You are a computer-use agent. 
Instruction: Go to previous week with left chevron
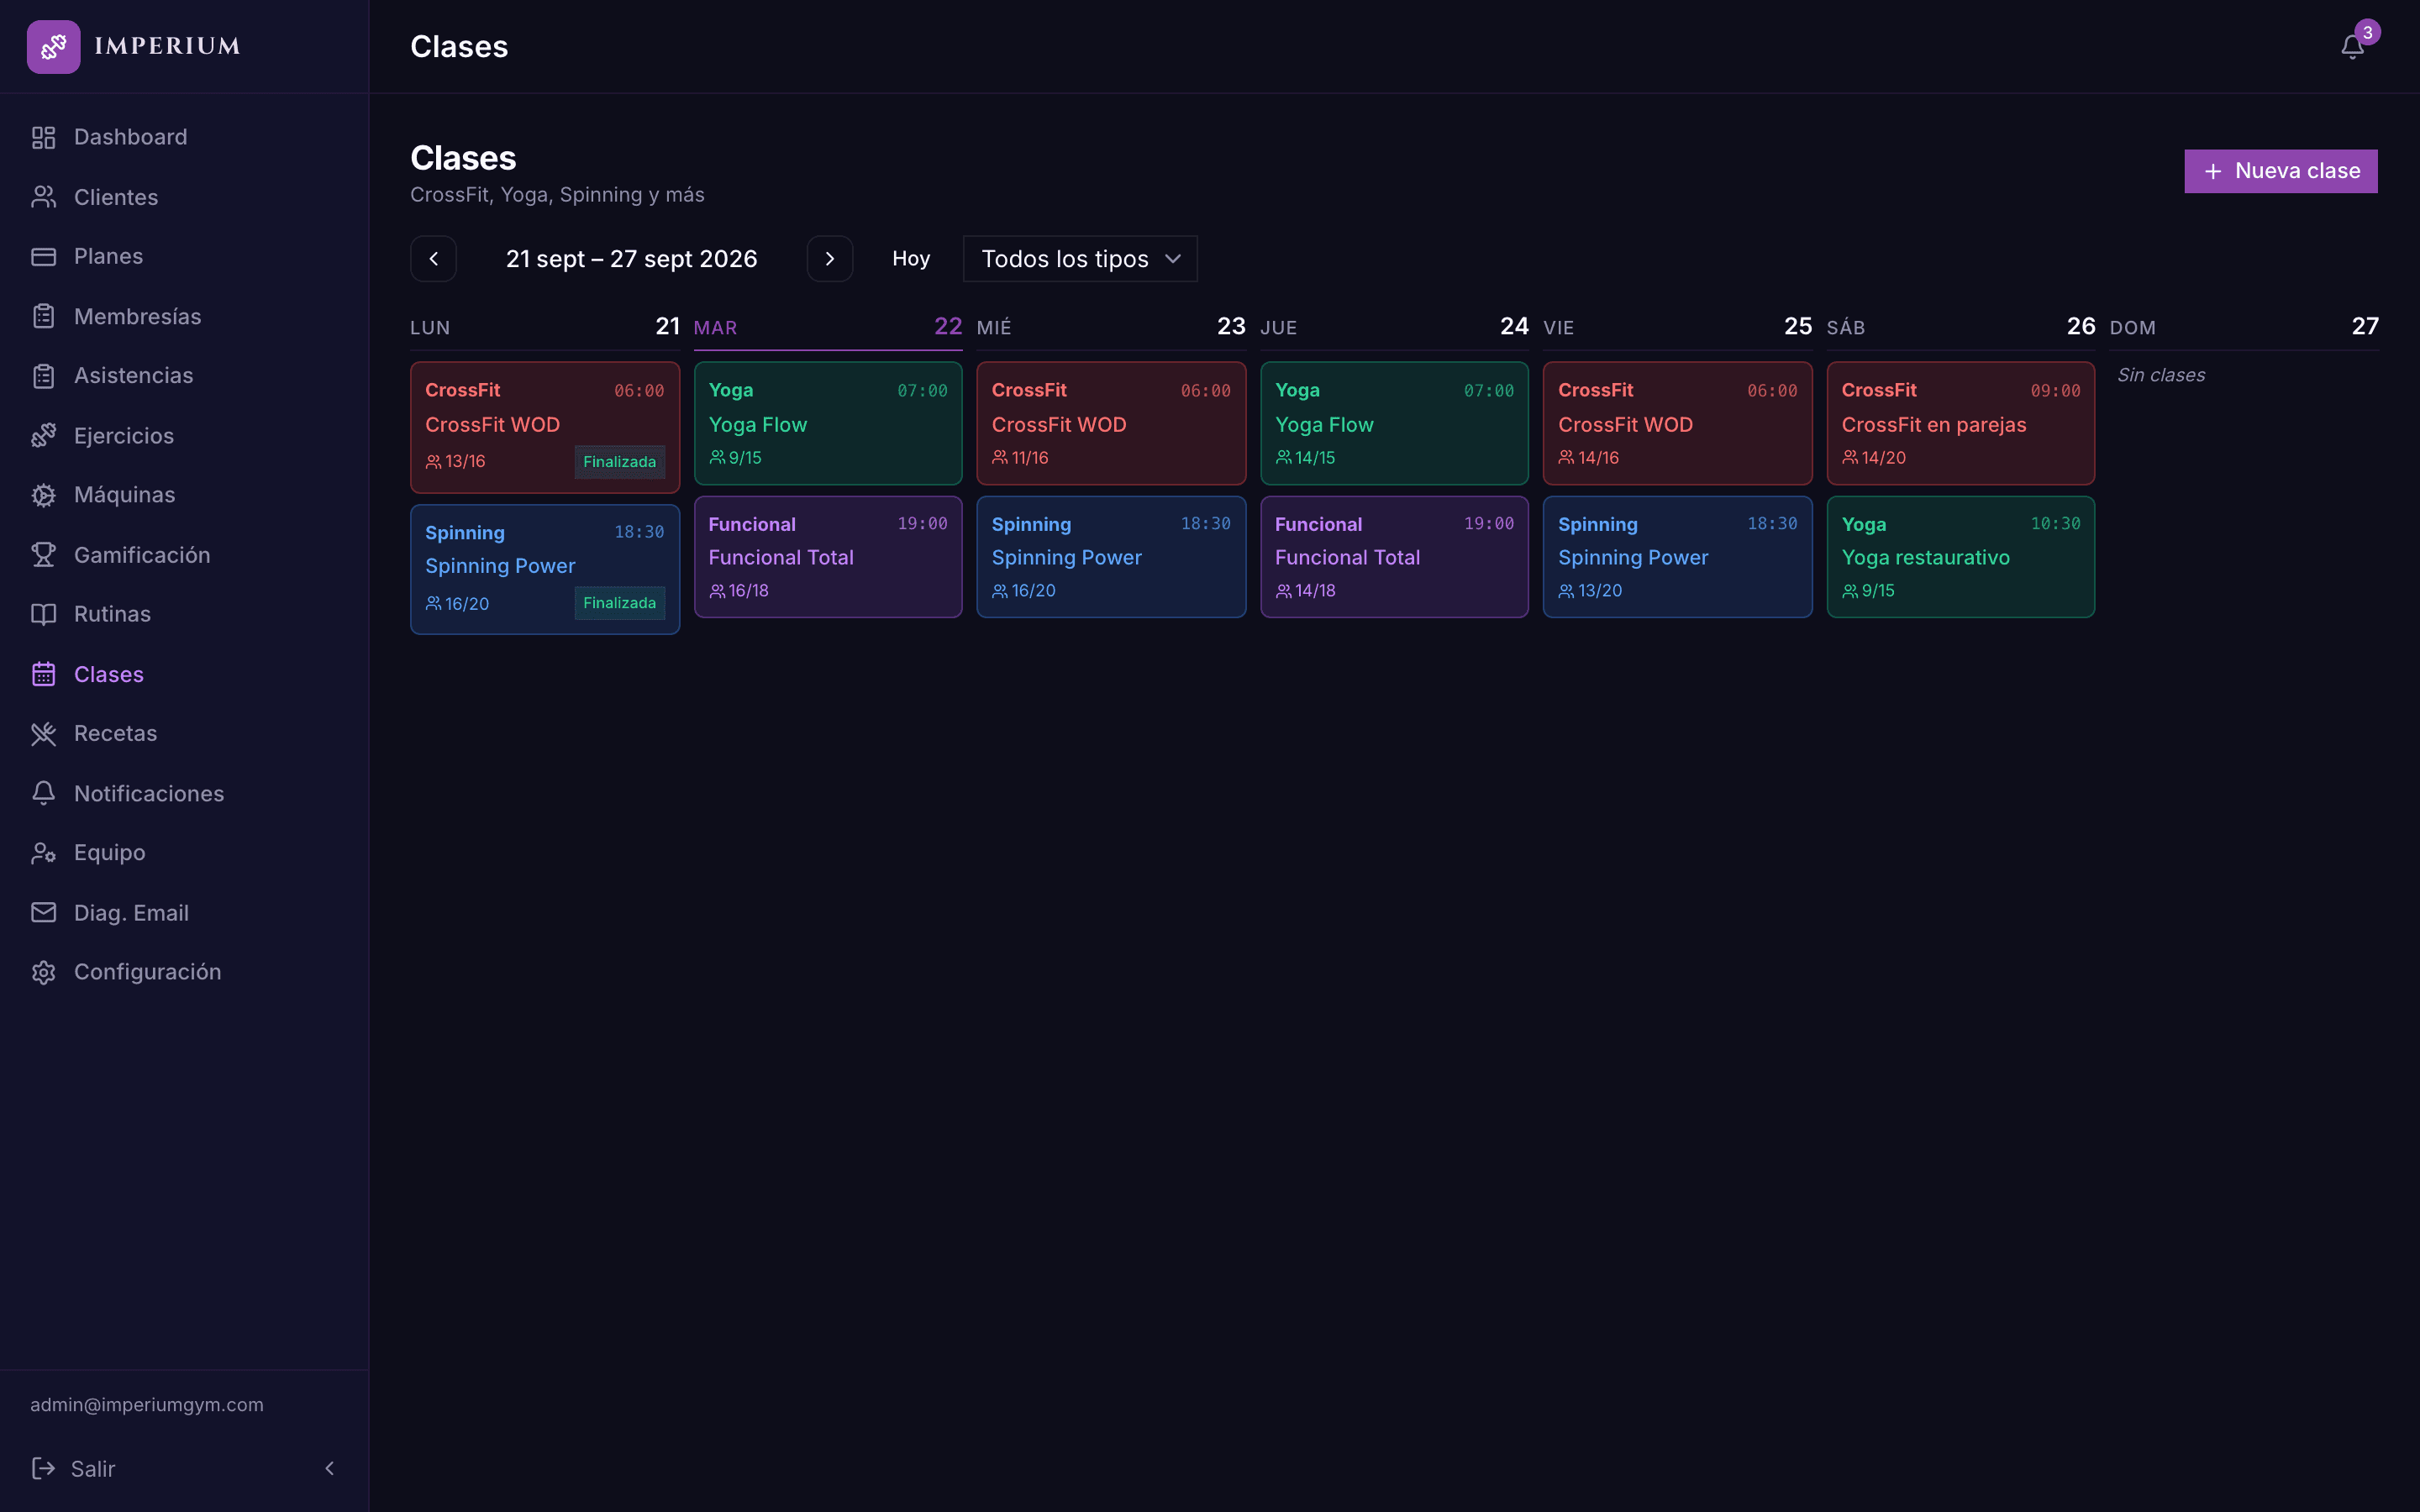[x=433, y=259]
